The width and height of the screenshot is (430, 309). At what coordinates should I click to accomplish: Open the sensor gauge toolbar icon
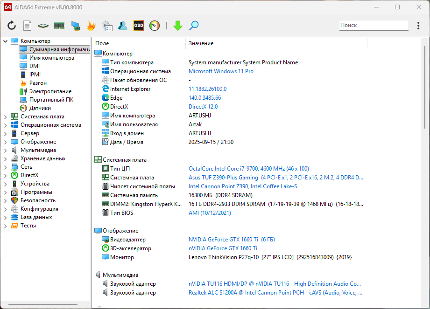[x=155, y=26]
